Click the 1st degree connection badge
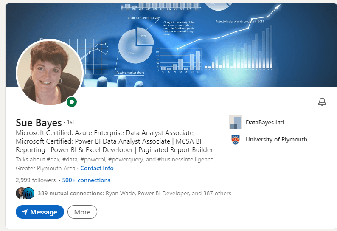The image size is (337, 231). click(70, 122)
